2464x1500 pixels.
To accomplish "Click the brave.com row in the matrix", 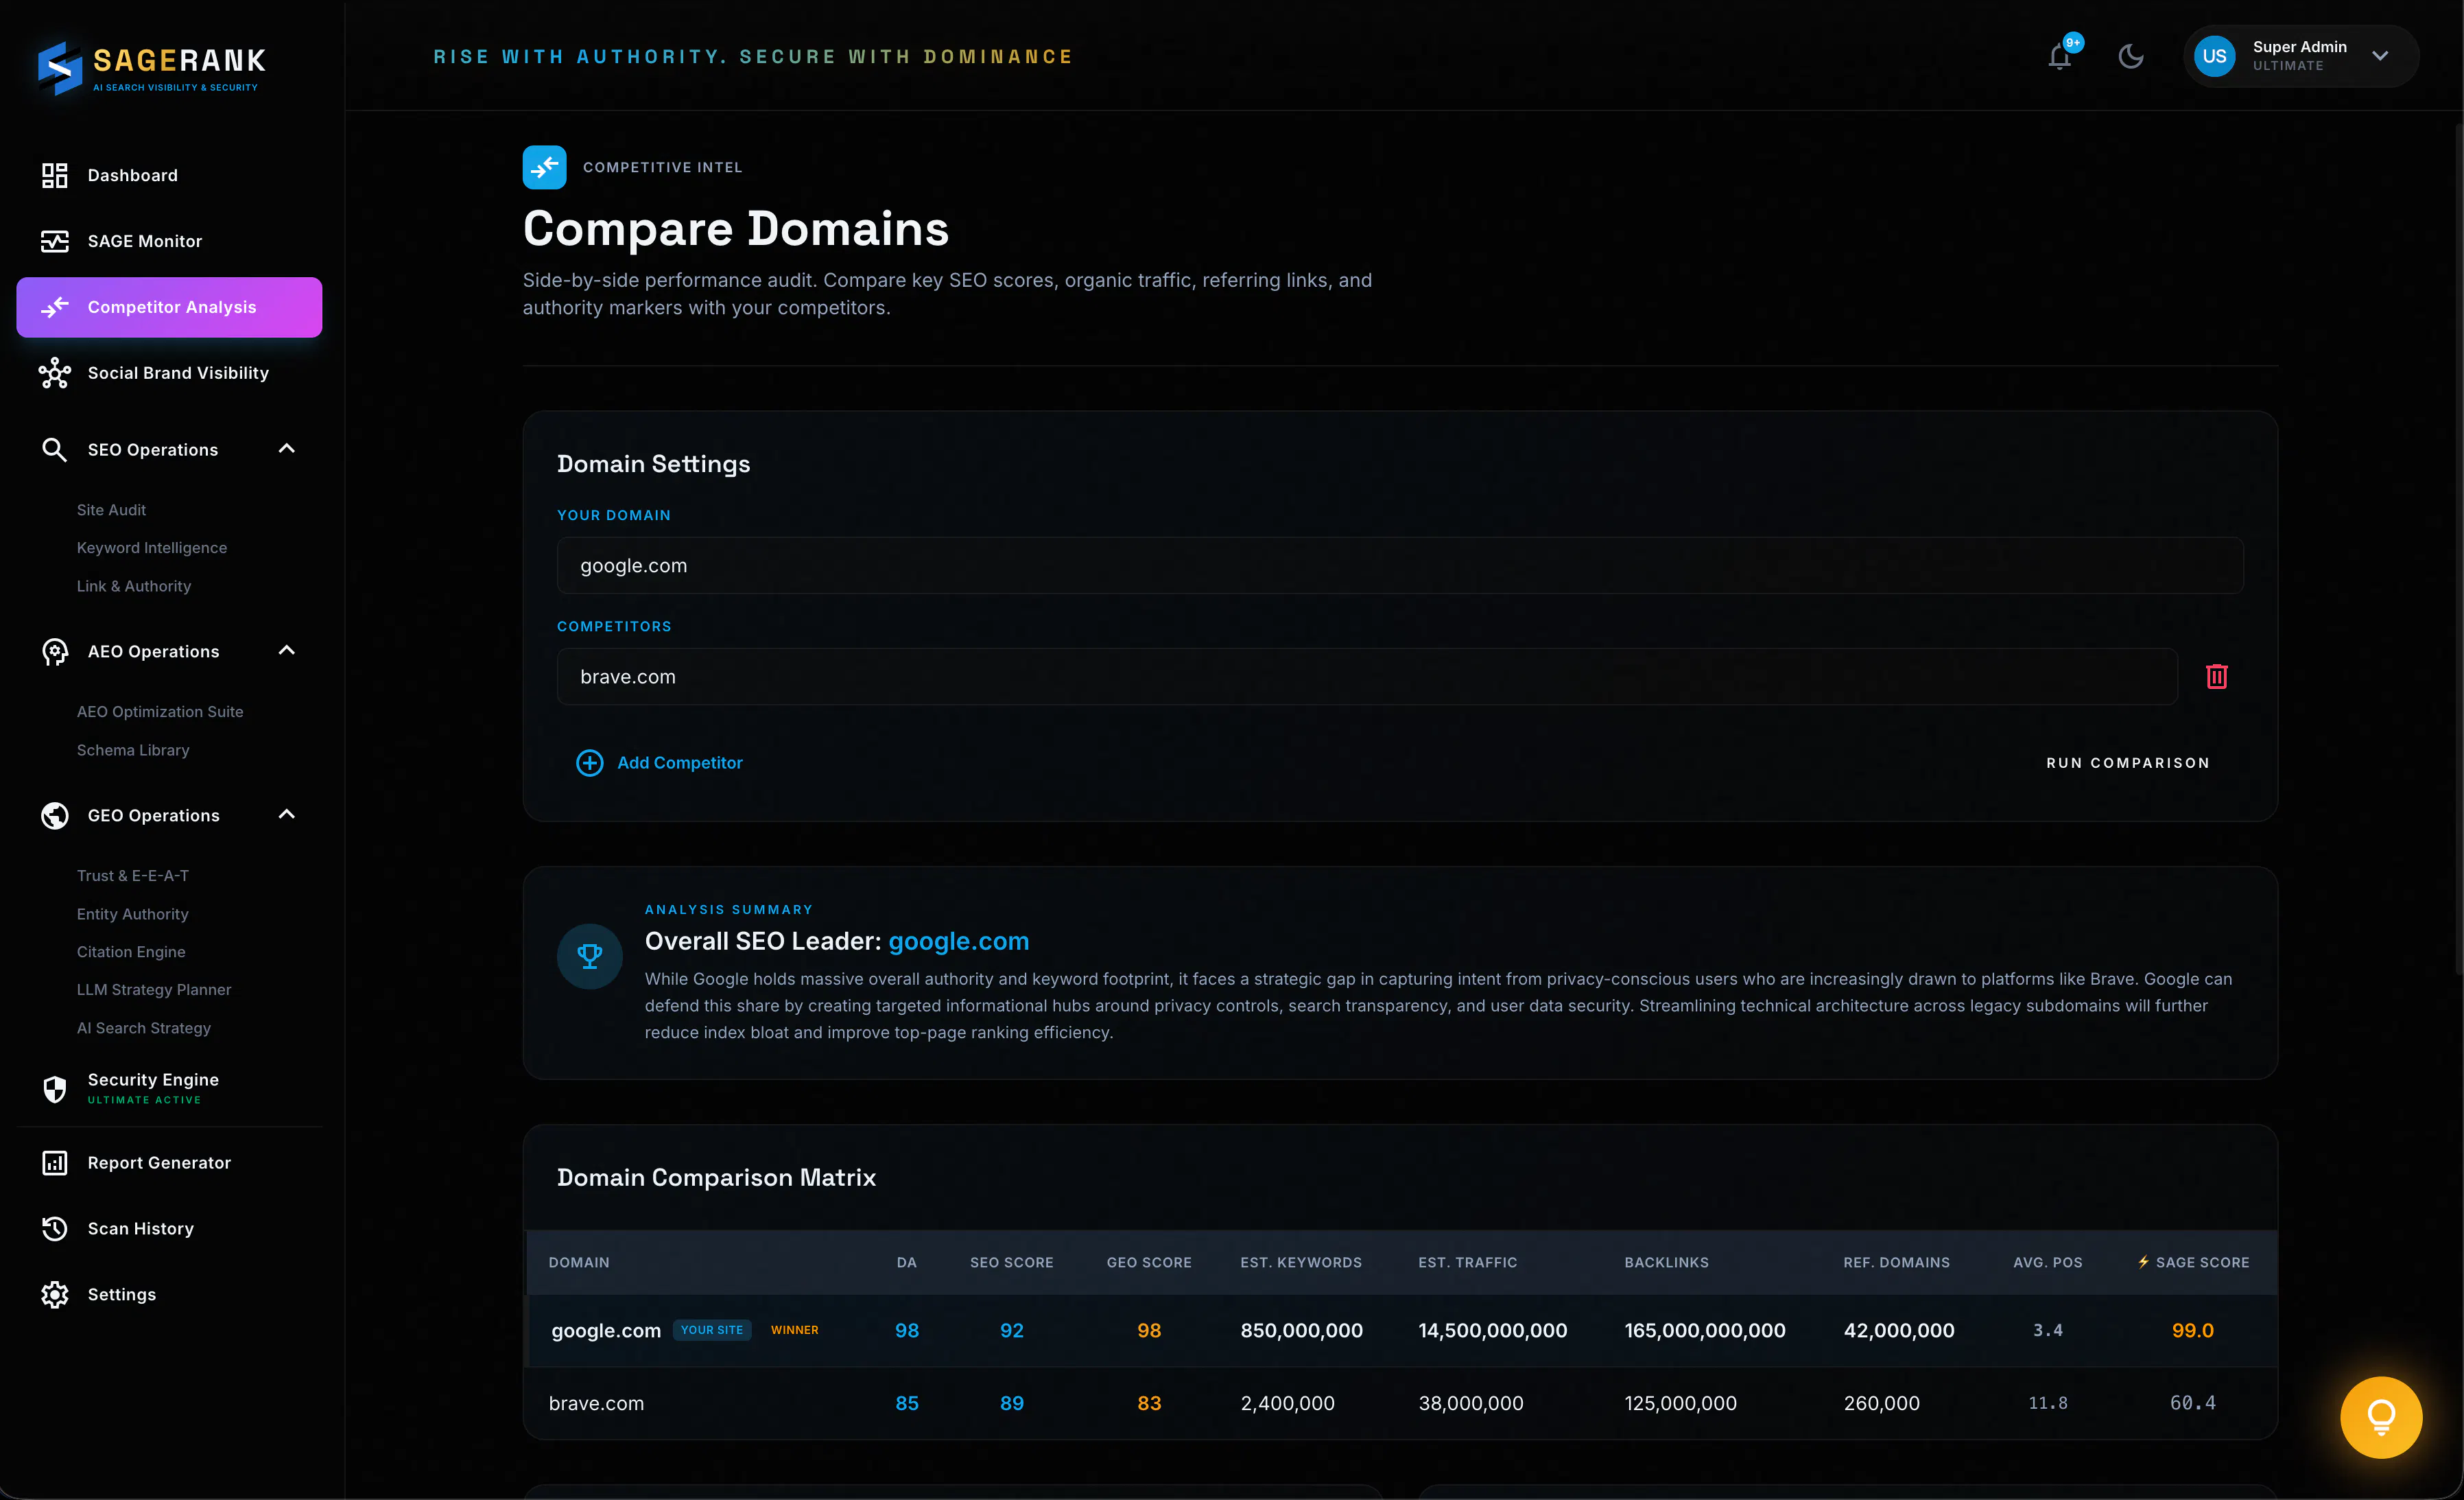I will click(1401, 1404).
